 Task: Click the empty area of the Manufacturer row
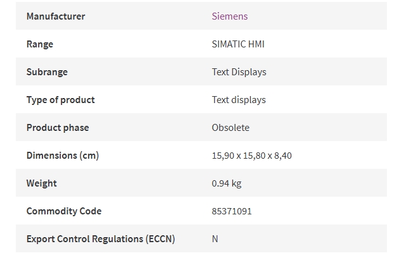click(x=318, y=16)
